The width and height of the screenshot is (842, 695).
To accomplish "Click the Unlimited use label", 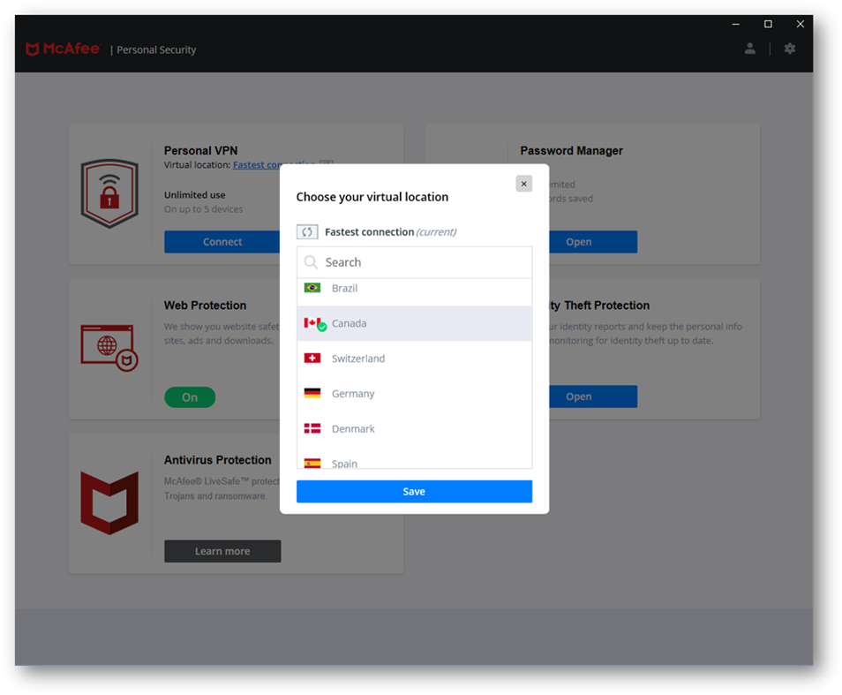I will 195,195.
